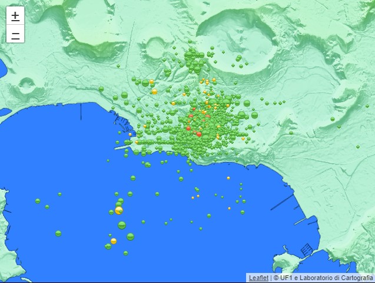The image size is (375, 283).
Task: Select the southernmost green marker on the map
Action: pyautogui.click(x=125, y=253)
